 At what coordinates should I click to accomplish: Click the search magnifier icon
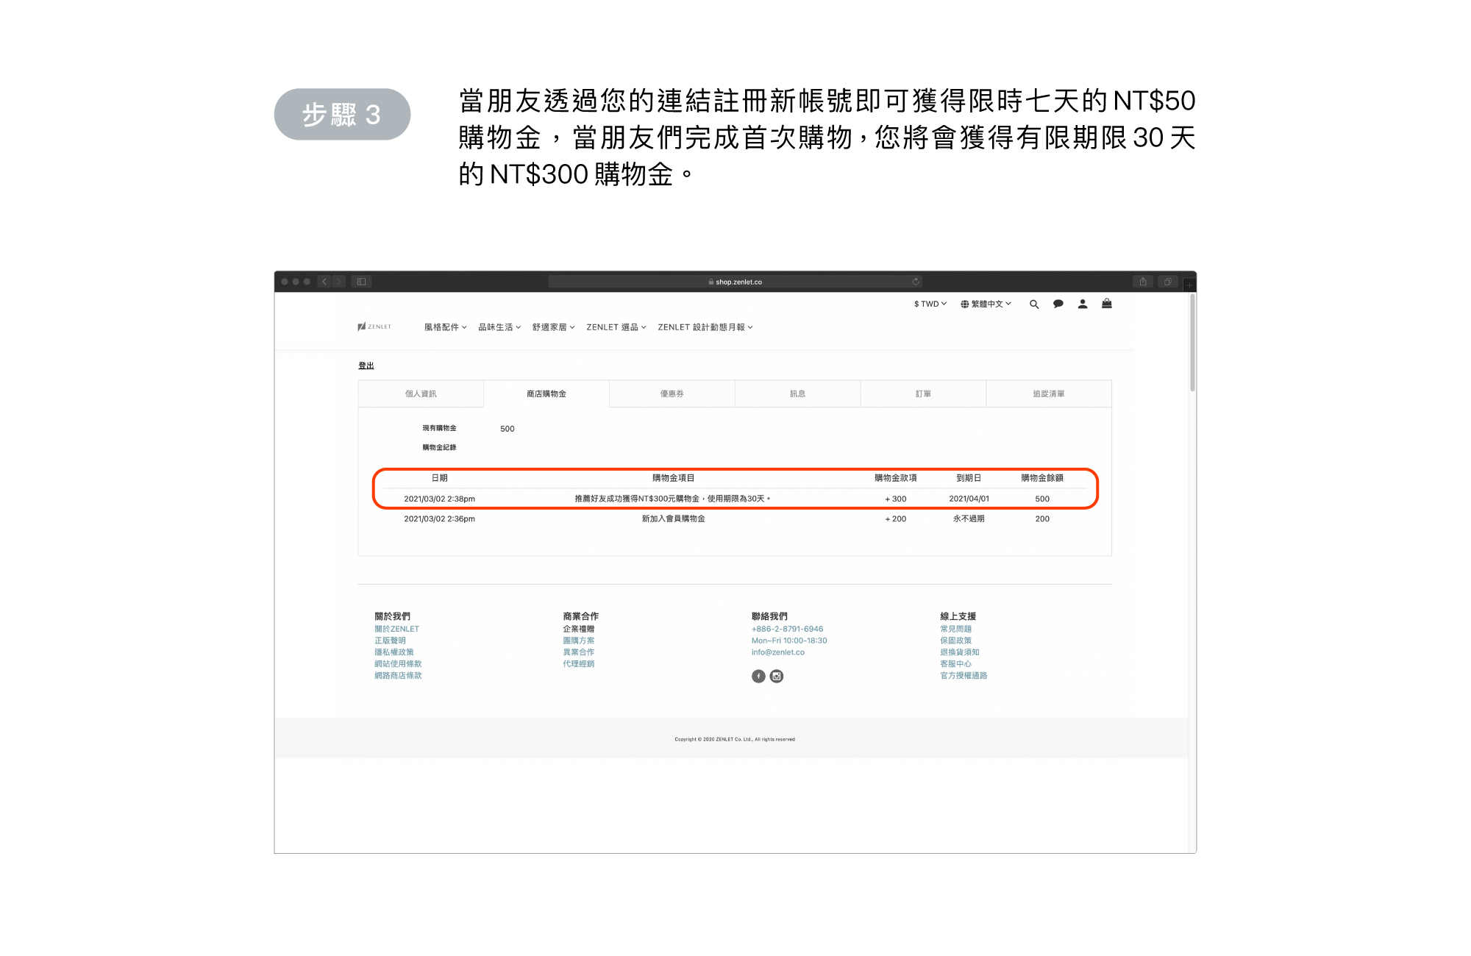[1034, 304]
